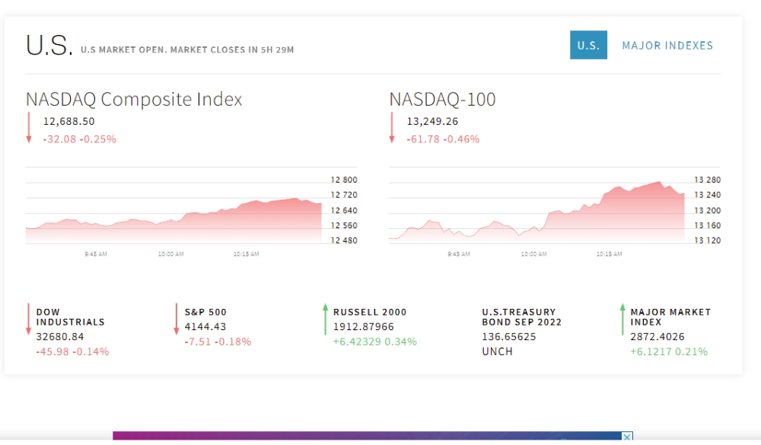The width and height of the screenshot is (761, 445).
Task: Select the Russell value 1912.87966
Action: (x=364, y=327)
